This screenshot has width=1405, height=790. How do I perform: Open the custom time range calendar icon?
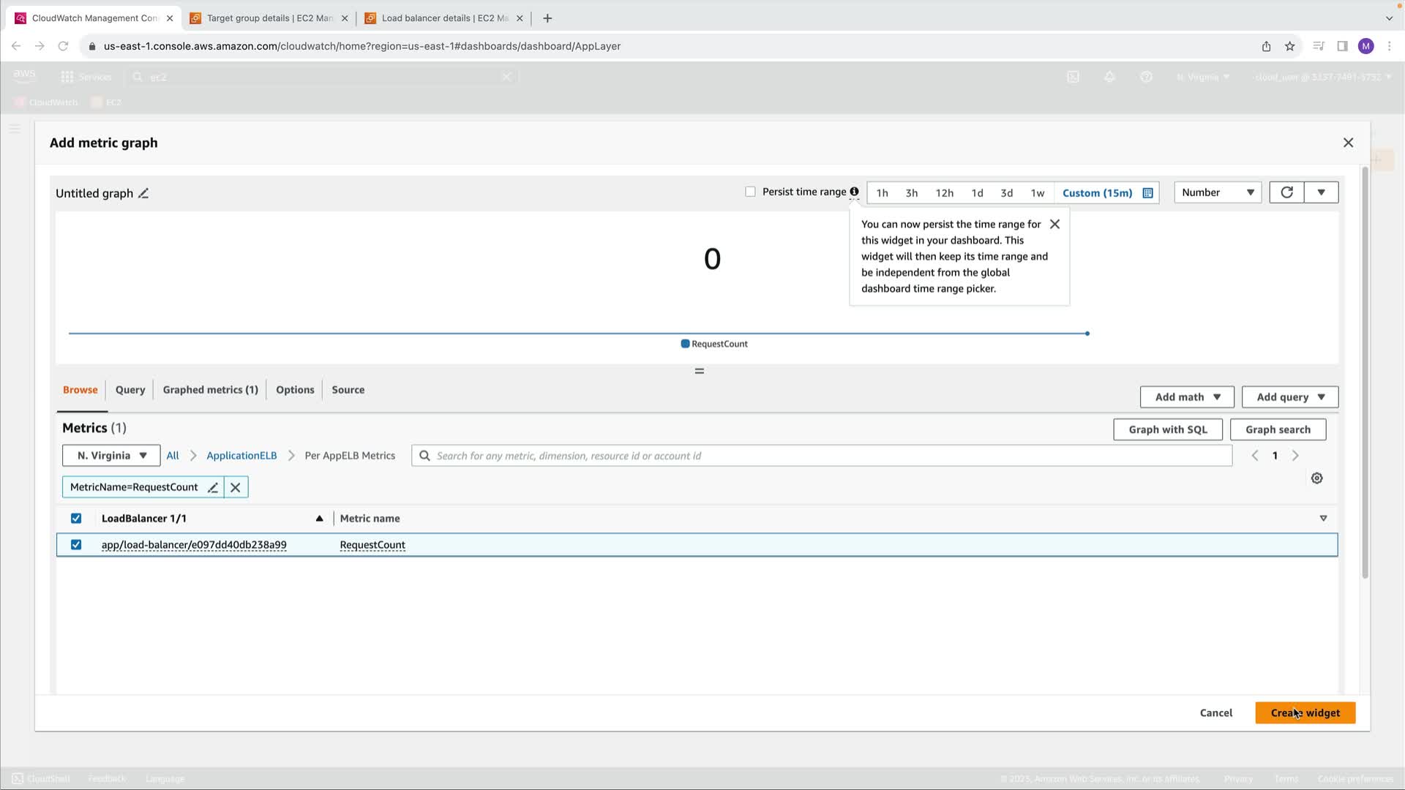click(1147, 193)
